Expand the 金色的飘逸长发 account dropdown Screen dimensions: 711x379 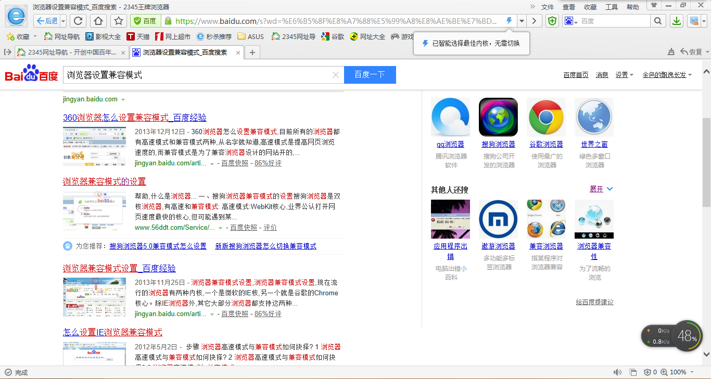pos(667,75)
